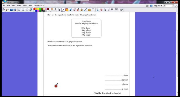
Task: Click the pen width slider handle
Action: (50, 11)
